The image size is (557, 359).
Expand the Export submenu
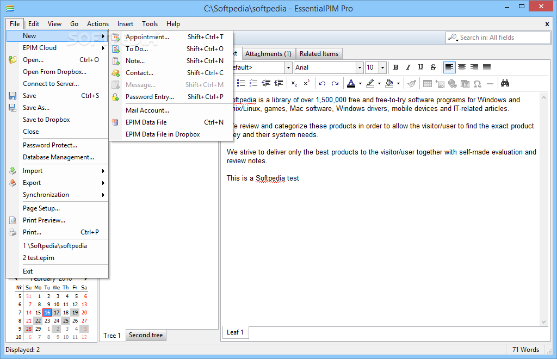(x=57, y=183)
